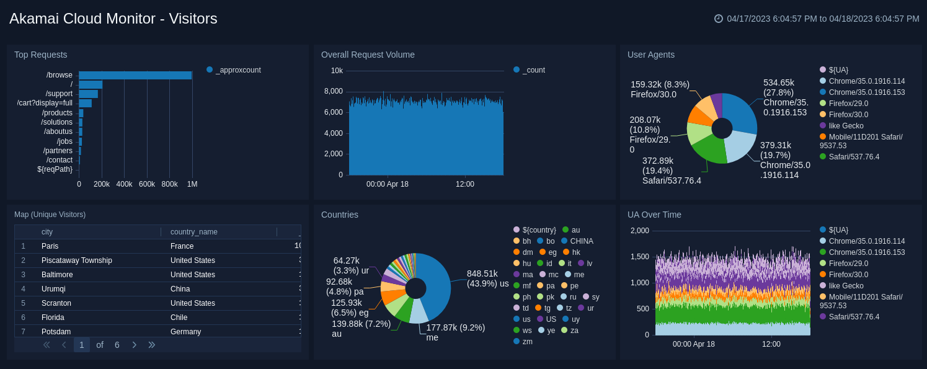Click the displayed time range text
The height and width of the screenshot is (369, 927).
pyautogui.click(x=822, y=19)
